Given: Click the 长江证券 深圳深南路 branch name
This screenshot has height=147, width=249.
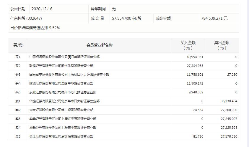Looking at the screenshot, I should click(x=61, y=136).
